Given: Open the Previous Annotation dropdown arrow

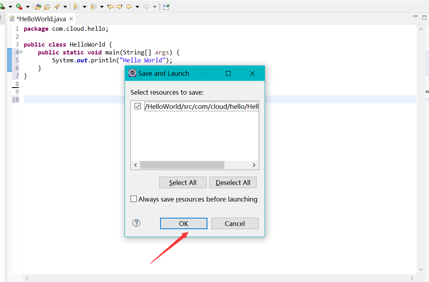Looking at the screenshot, I should pyautogui.click(x=102, y=7).
